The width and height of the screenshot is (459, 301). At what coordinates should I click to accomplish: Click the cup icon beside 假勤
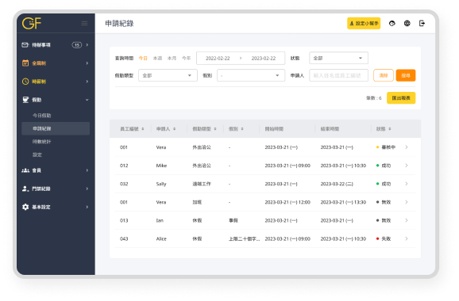25,100
